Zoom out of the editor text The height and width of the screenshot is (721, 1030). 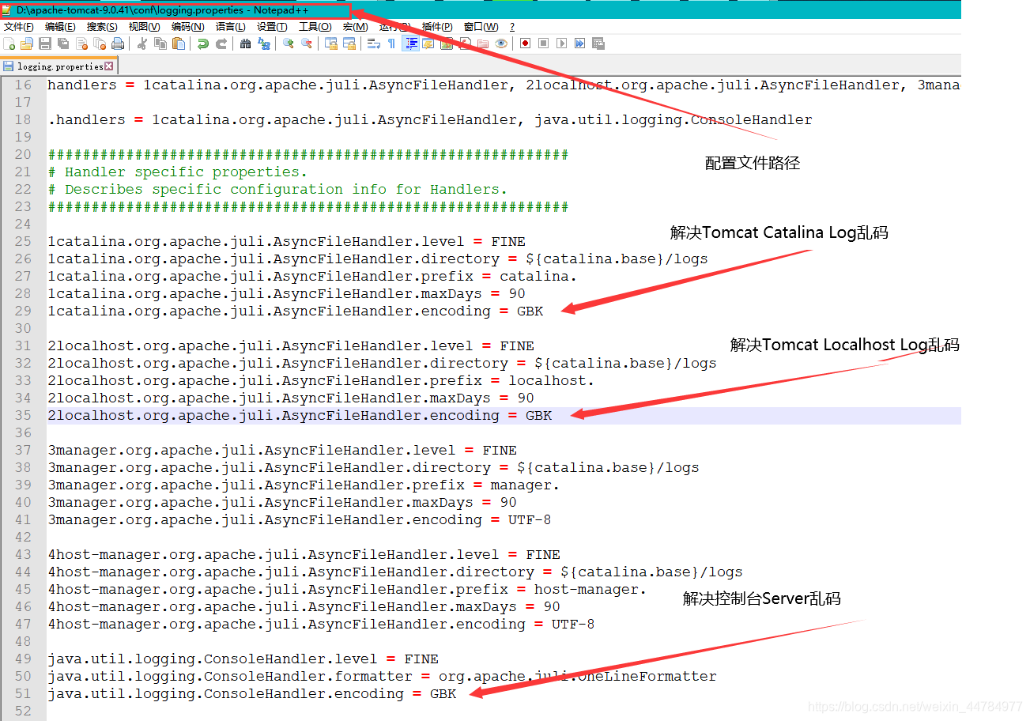pos(306,43)
